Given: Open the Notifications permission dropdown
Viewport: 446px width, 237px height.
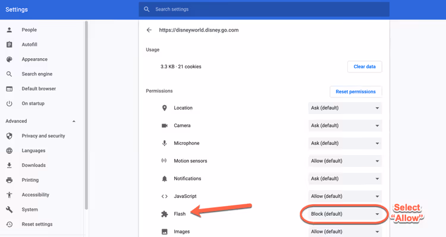Looking at the screenshot, I should [x=345, y=178].
